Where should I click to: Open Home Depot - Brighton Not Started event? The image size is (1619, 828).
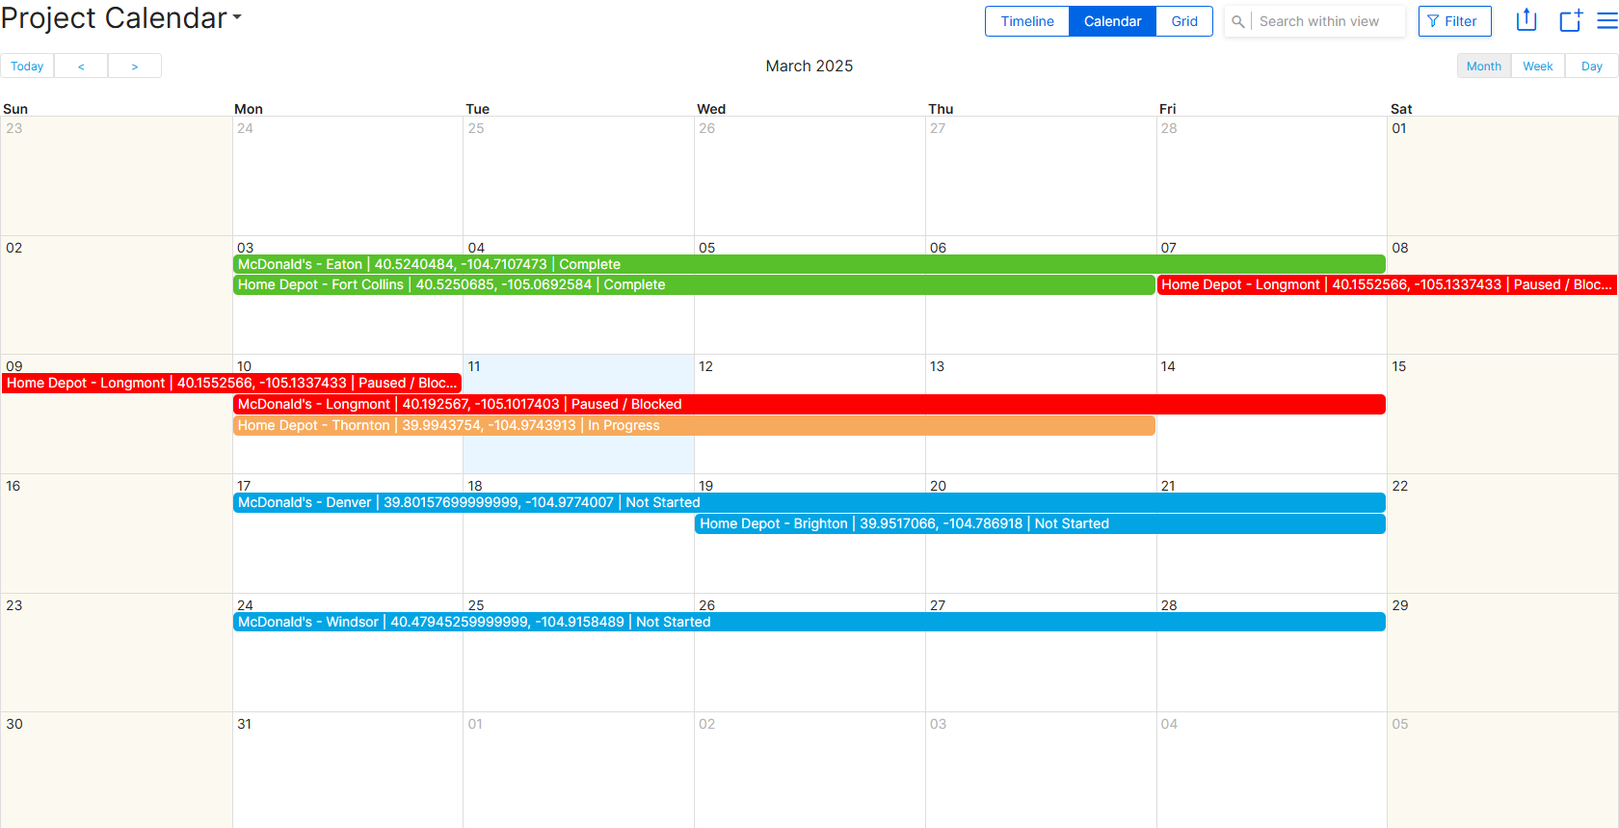click(1040, 523)
